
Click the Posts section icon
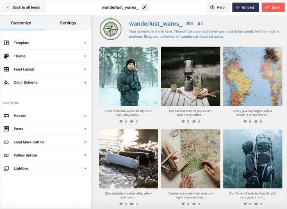click(6, 129)
